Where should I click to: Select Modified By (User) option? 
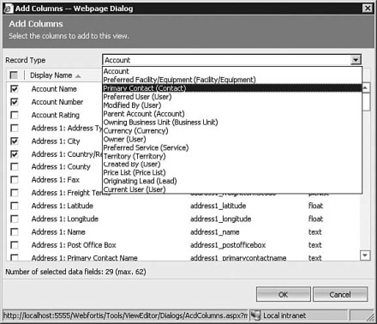(x=232, y=105)
